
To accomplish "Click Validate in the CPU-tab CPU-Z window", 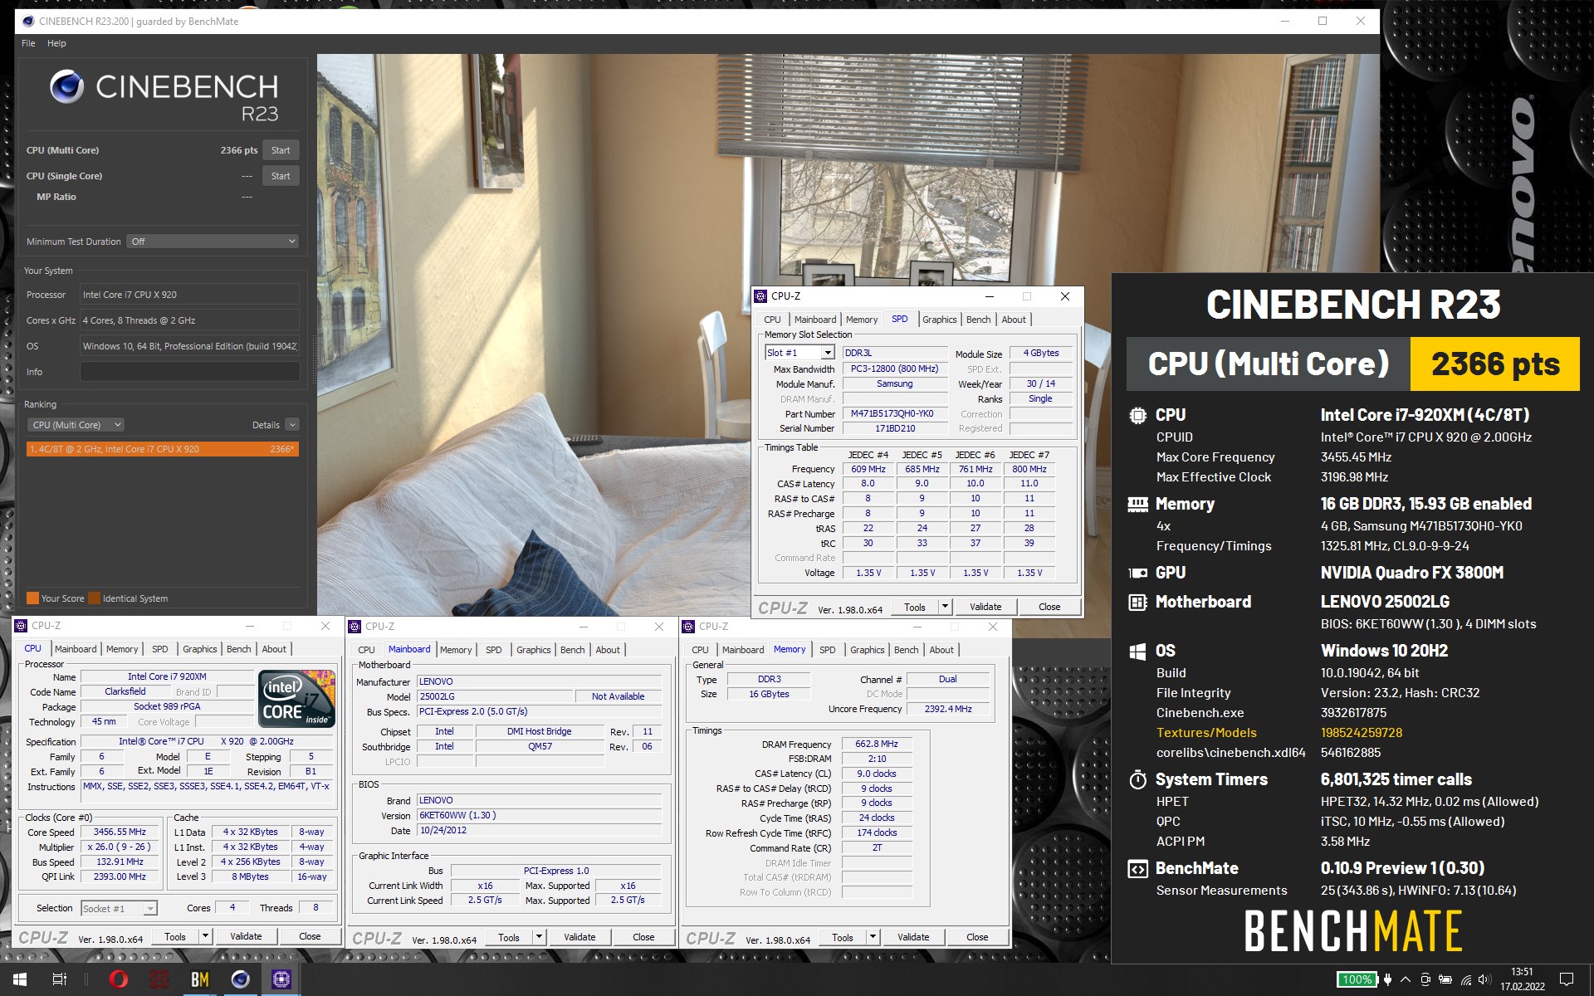I will 246,937.
